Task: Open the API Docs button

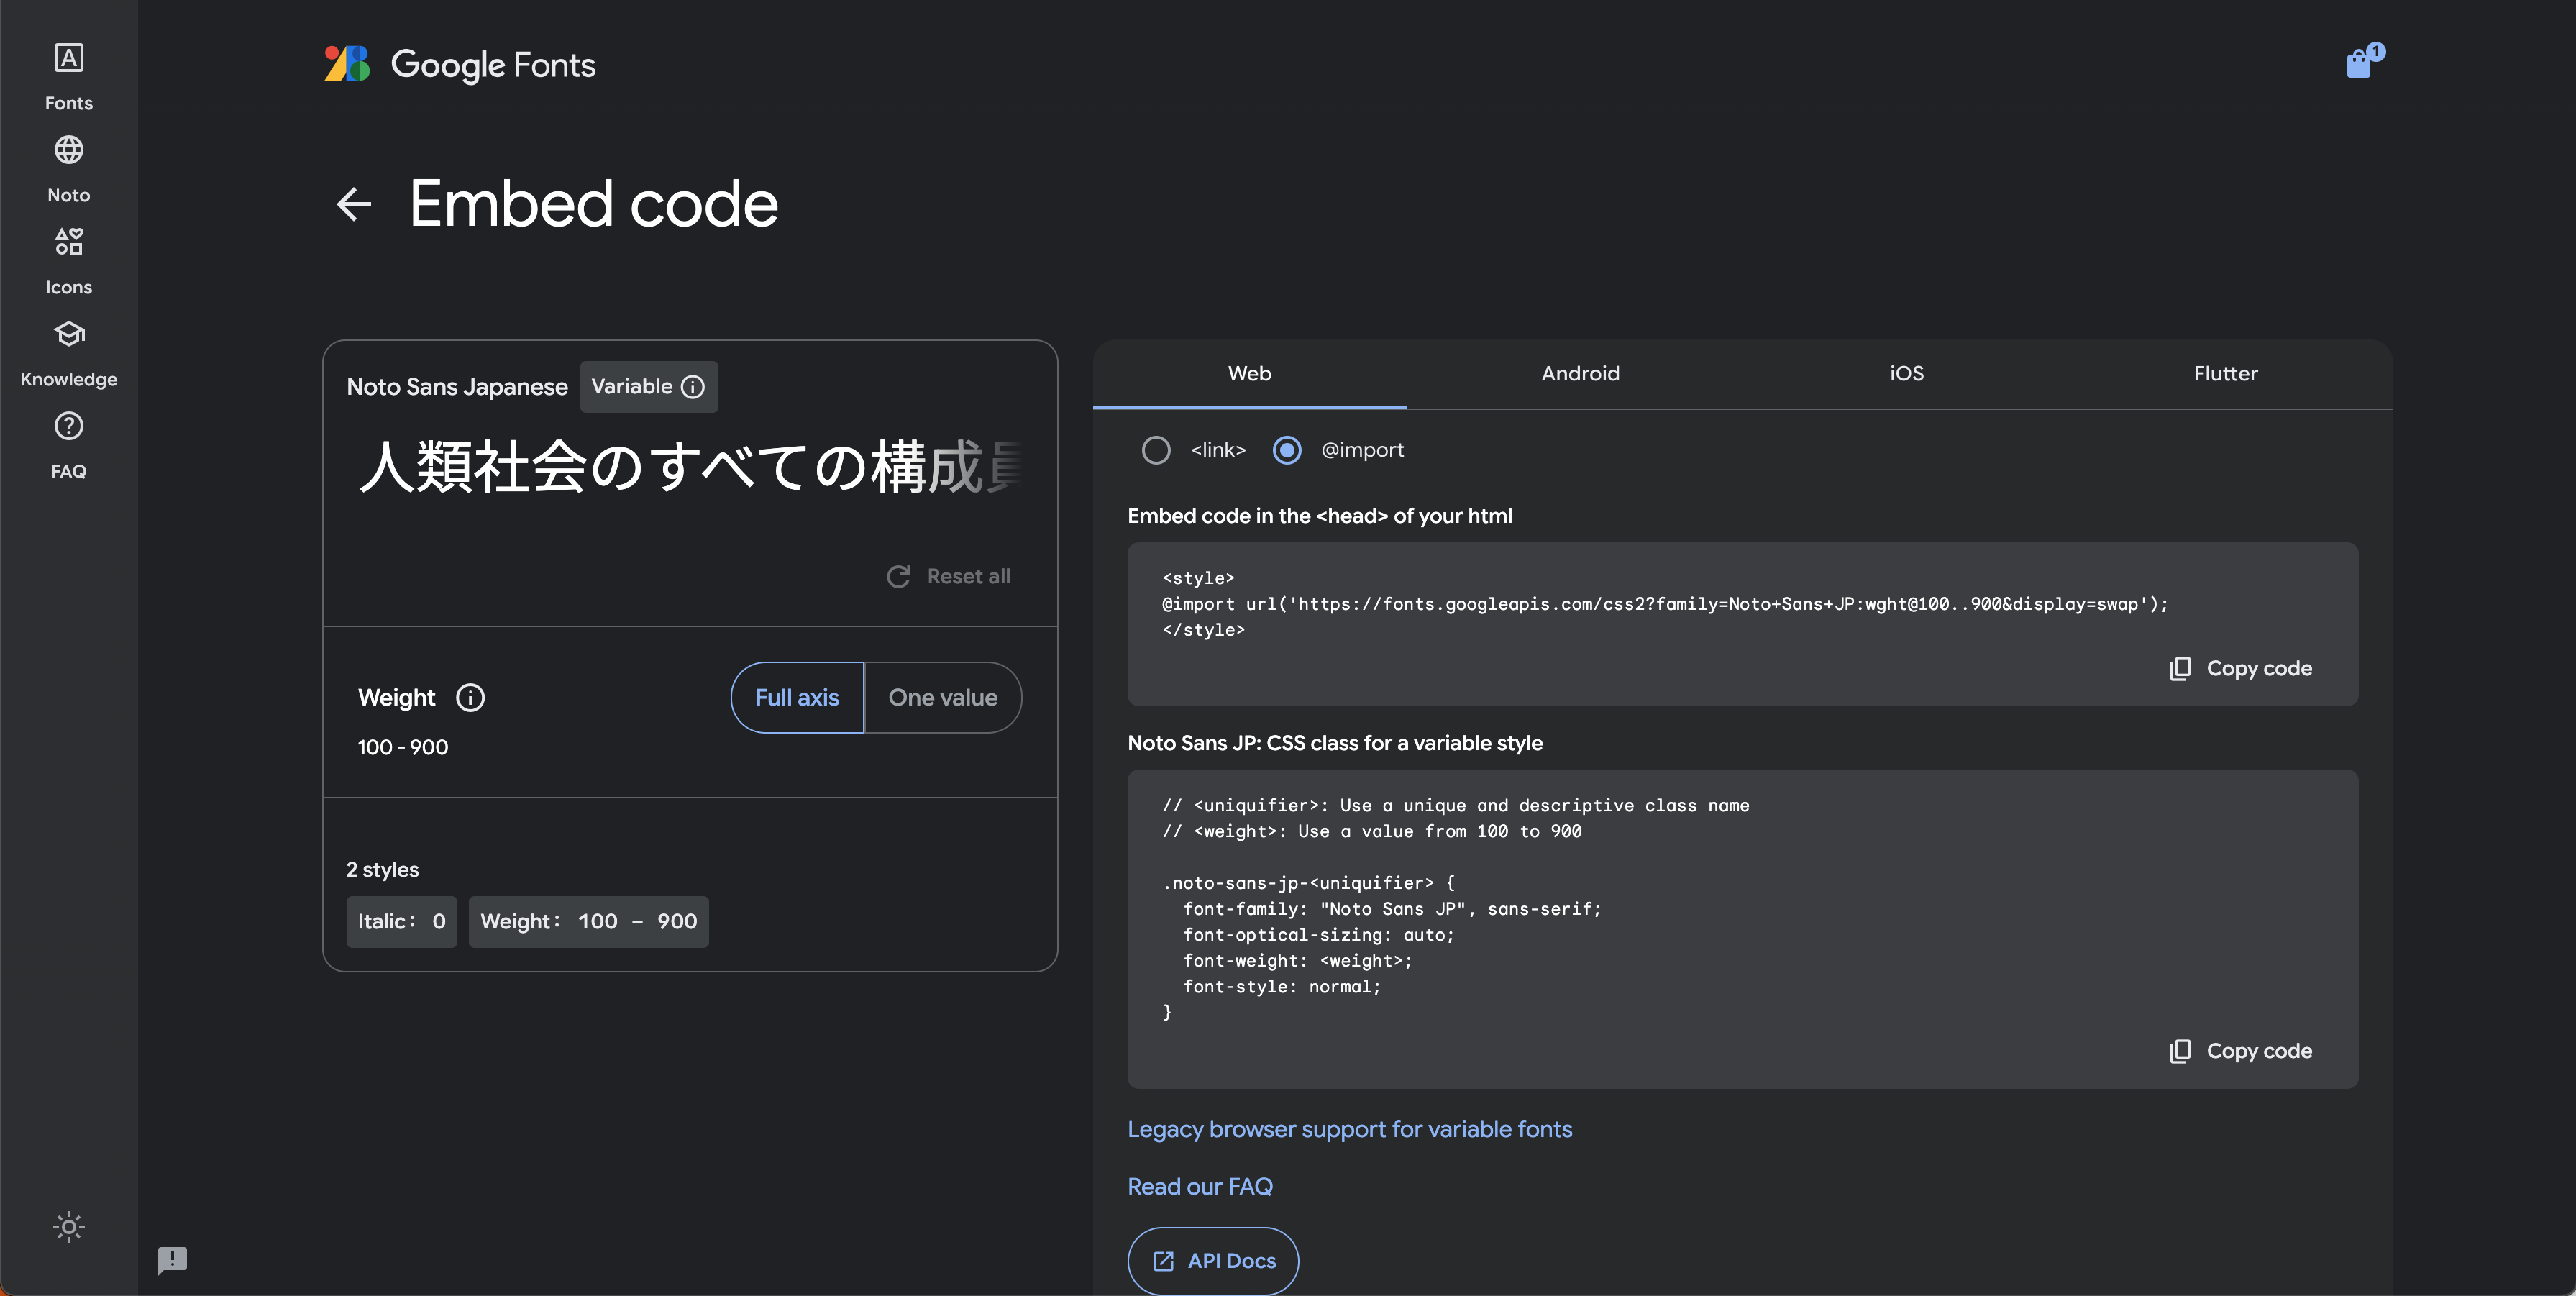Action: pyautogui.click(x=1213, y=1261)
